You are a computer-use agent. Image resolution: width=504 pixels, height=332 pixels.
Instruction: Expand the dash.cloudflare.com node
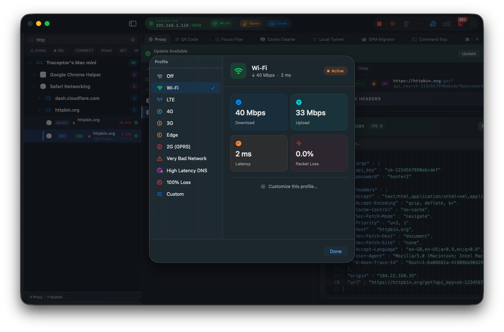click(39, 98)
